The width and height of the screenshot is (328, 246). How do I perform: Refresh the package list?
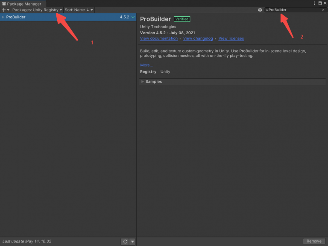125,242
